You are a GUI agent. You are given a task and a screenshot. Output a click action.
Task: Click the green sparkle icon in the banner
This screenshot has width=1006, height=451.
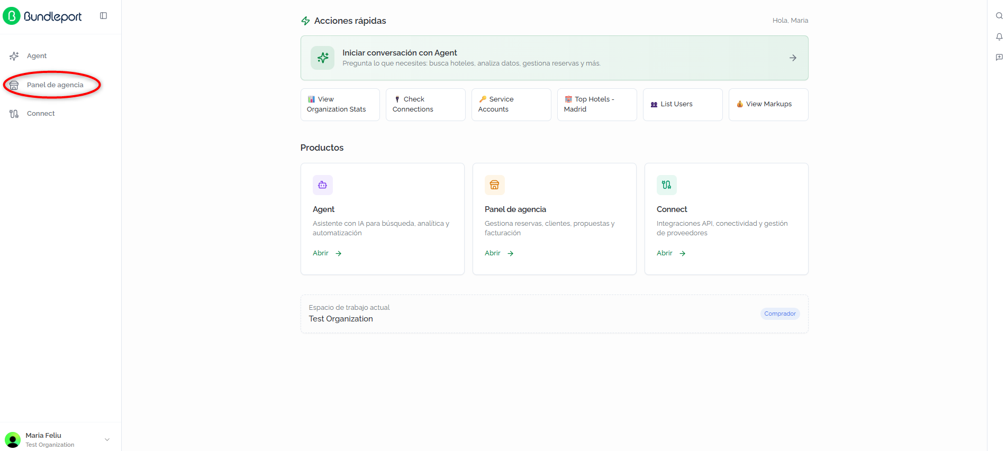tap(323, 58)
